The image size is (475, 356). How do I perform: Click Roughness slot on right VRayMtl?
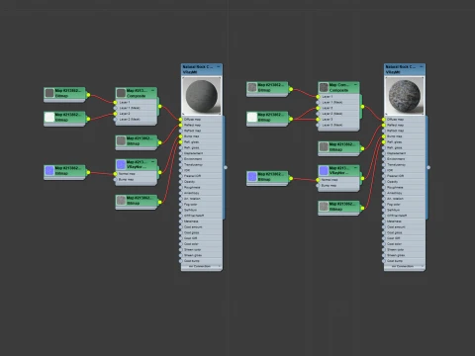pos(405,187)
